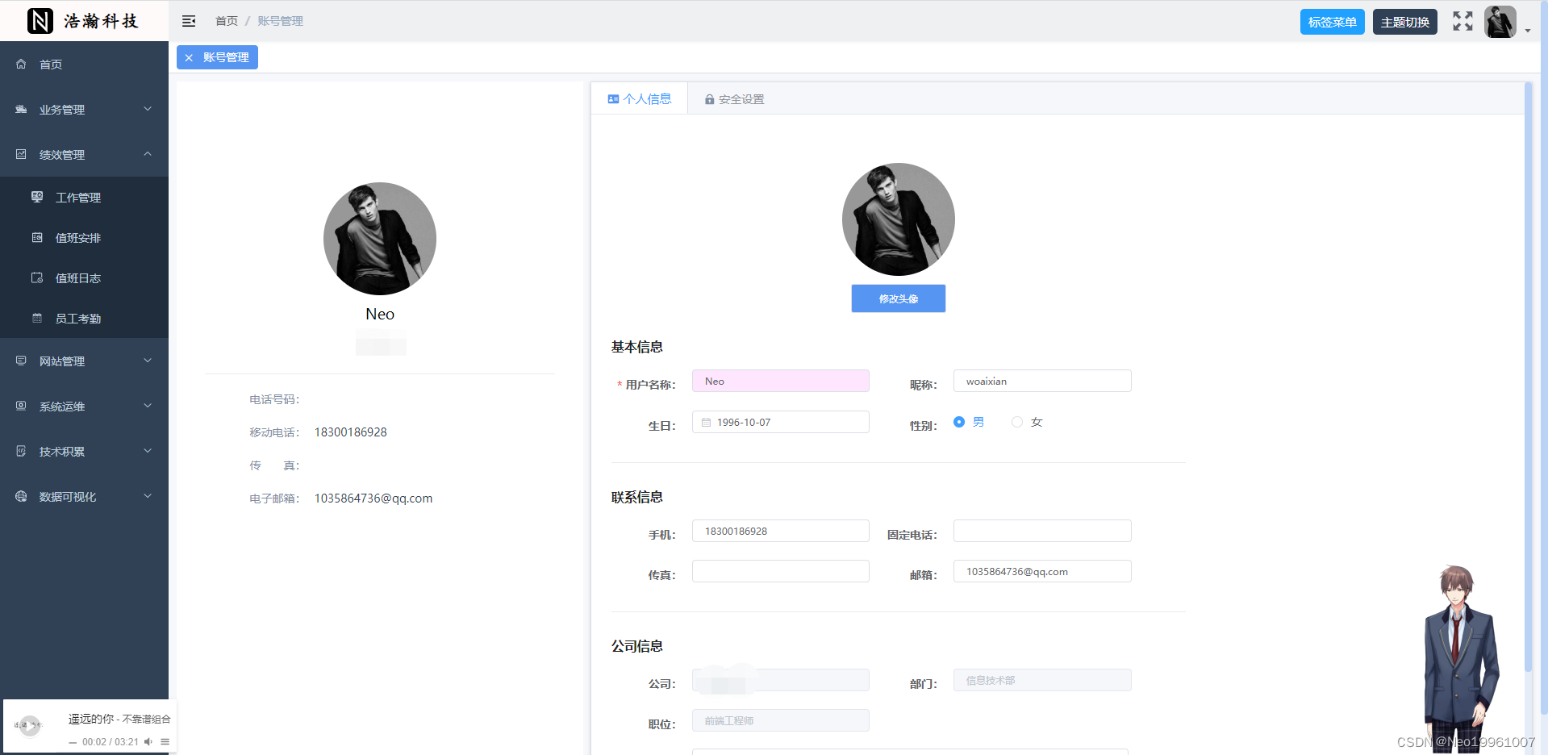The image size is (1548, 755).
Task: Click the 修改头像 button
Action: point(898,298)
